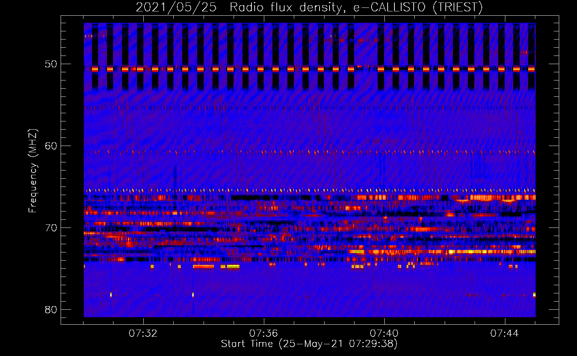
Task: Click the 60 frequency tick label
Action: click(x=51, y=146)
